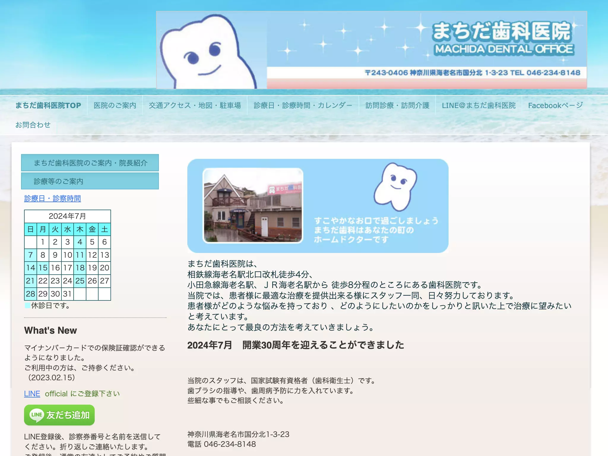This screenshot has width=608, height=456.
Task: Click the 開業30周年 anniversary heading
Action: tap(296, 345)
